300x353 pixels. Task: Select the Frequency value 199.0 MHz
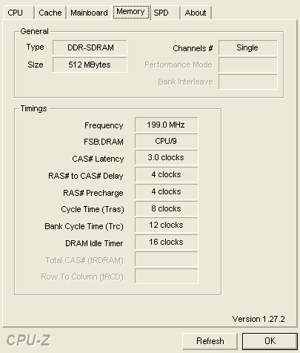coord(167,125)
